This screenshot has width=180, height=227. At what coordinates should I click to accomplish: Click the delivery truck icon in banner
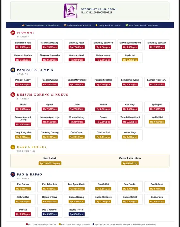[x=23, y=25]
